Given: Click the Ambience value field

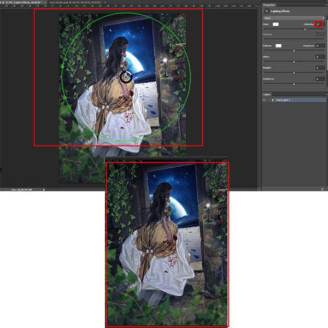Looking at the screenshot, I should point(320,79).
